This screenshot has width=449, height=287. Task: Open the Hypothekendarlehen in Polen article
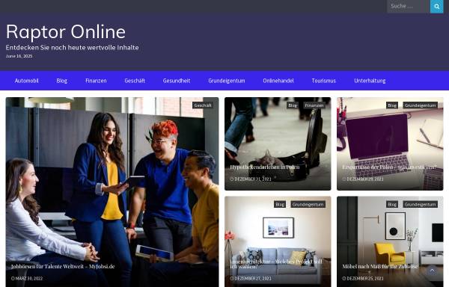coord(265,167)
